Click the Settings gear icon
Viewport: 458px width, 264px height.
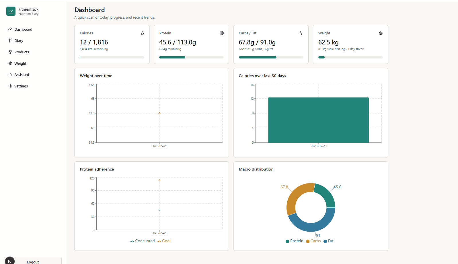tap(10, 86)
